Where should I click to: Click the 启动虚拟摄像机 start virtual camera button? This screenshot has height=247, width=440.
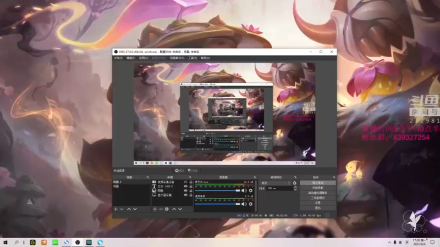click(x=318, y=193)
